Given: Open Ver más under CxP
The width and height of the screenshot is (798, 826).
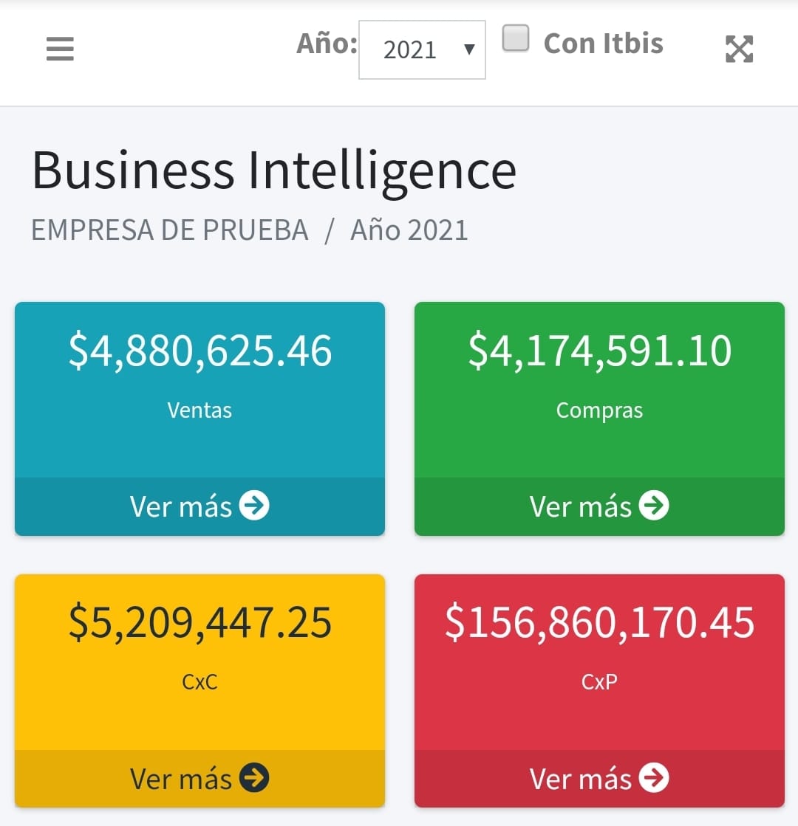Looking at the screenshot, I should 600,779.
